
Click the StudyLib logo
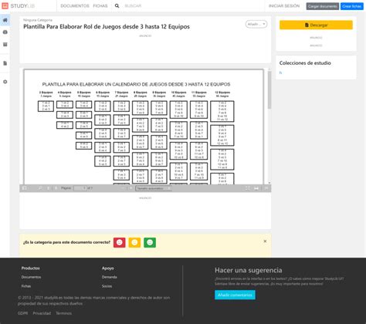[x=18, y=6]
